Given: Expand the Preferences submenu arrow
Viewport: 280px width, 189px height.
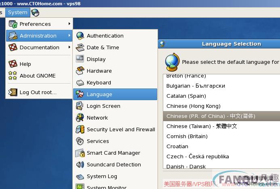Looking at the screenshot, I should pyautogui.click(x=69, y=24).
